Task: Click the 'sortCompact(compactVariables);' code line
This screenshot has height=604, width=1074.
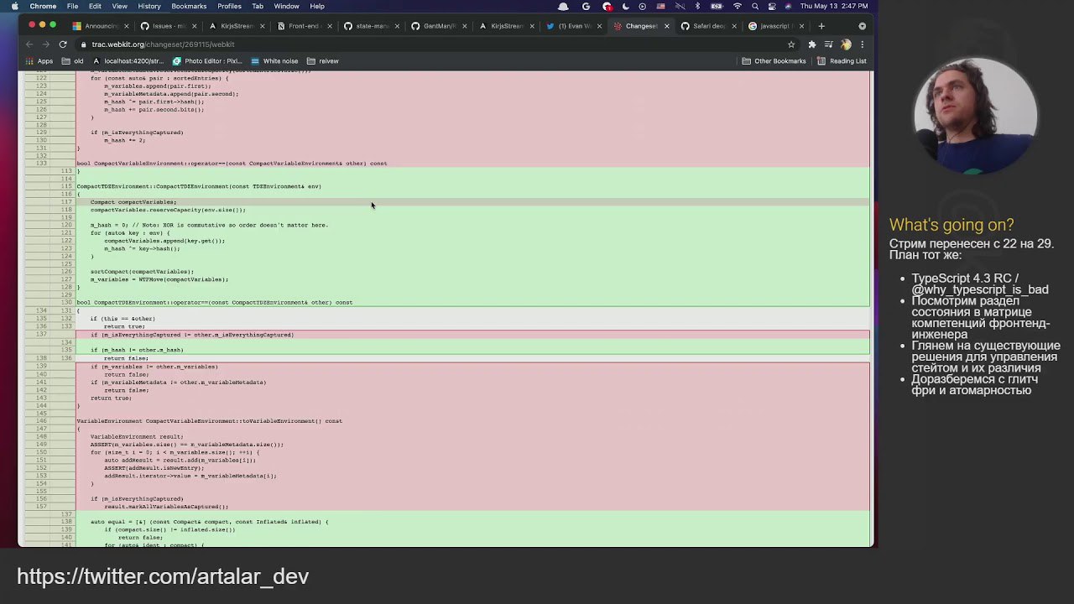Action: click(x=142, y=272)
